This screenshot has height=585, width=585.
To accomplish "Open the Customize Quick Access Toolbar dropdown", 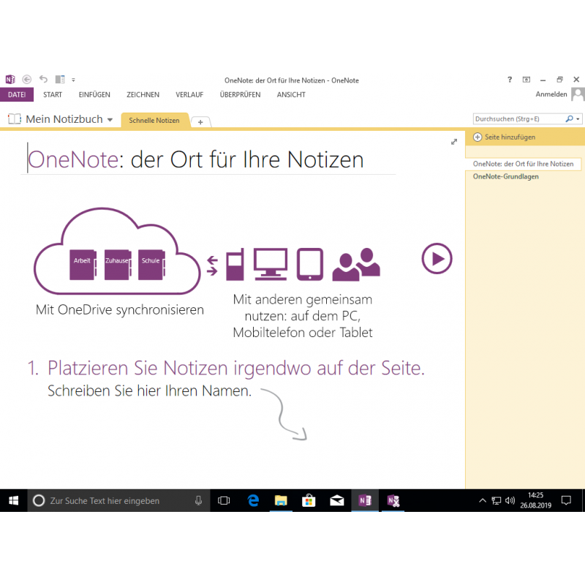I will (73, 80).
